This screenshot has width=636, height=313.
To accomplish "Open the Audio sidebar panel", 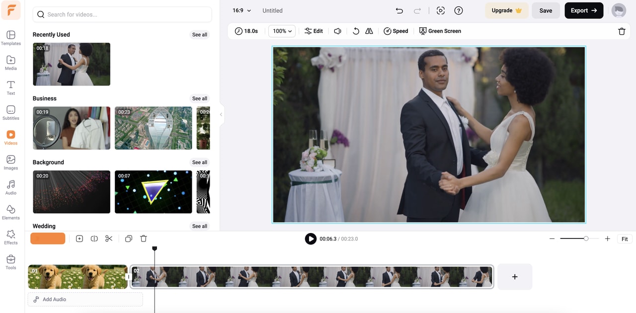I will [11, 187].
